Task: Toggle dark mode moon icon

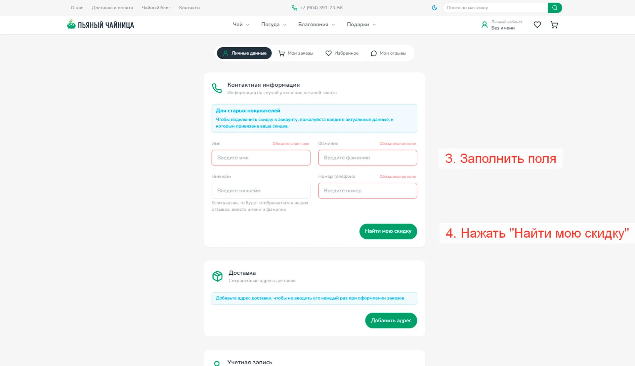Action: pyautogui.click(x=434, y=8)
